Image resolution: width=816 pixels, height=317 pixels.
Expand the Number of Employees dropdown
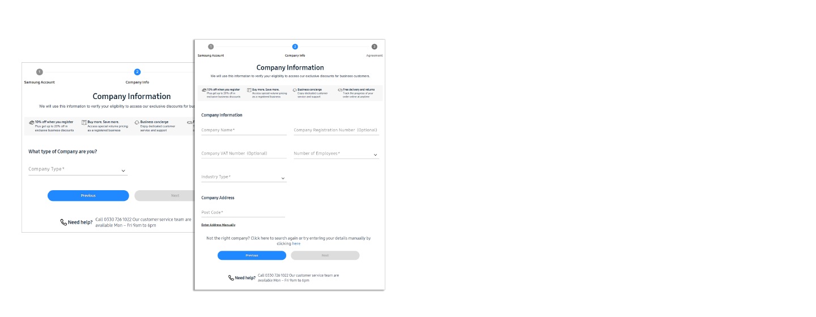click(x=375, y=155)
